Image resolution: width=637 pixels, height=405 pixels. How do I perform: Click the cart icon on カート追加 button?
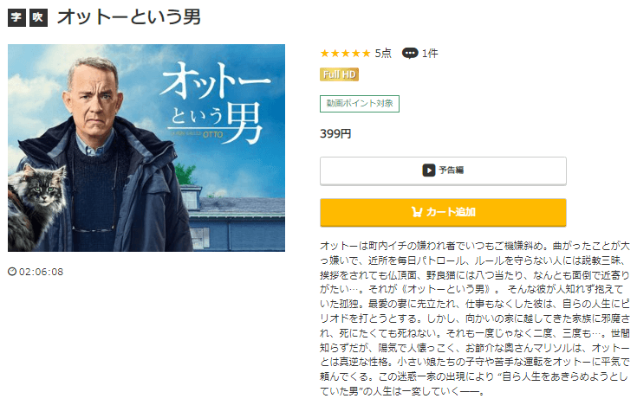(417, 212)
